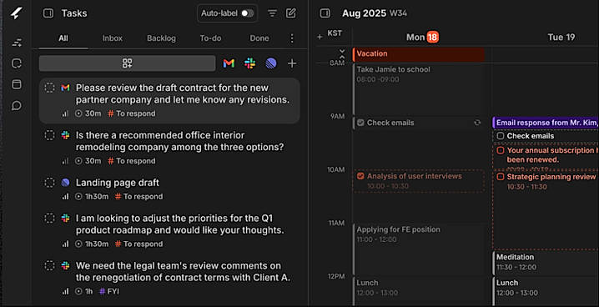Click Gmail icon on draft contract task
This screenshot has height=307, width=599.
65,88
